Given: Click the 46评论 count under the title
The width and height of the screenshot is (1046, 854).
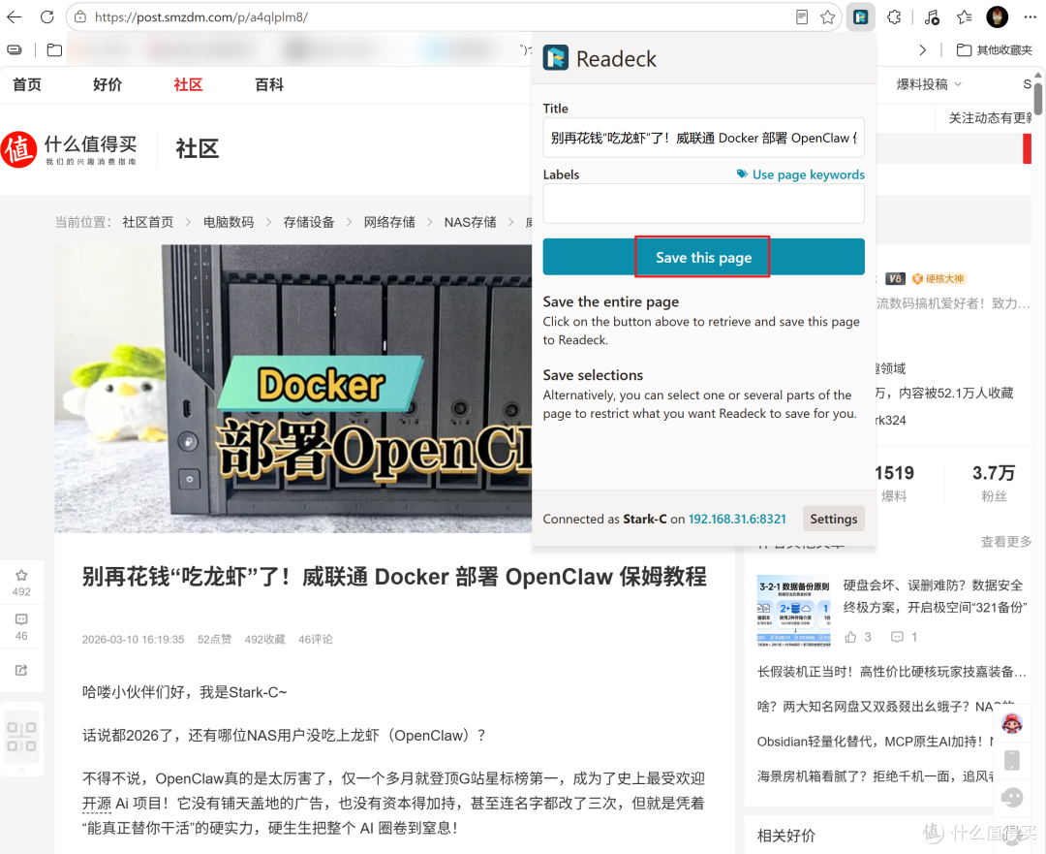Looking at the screenshot, I should (x=316, y=639).
